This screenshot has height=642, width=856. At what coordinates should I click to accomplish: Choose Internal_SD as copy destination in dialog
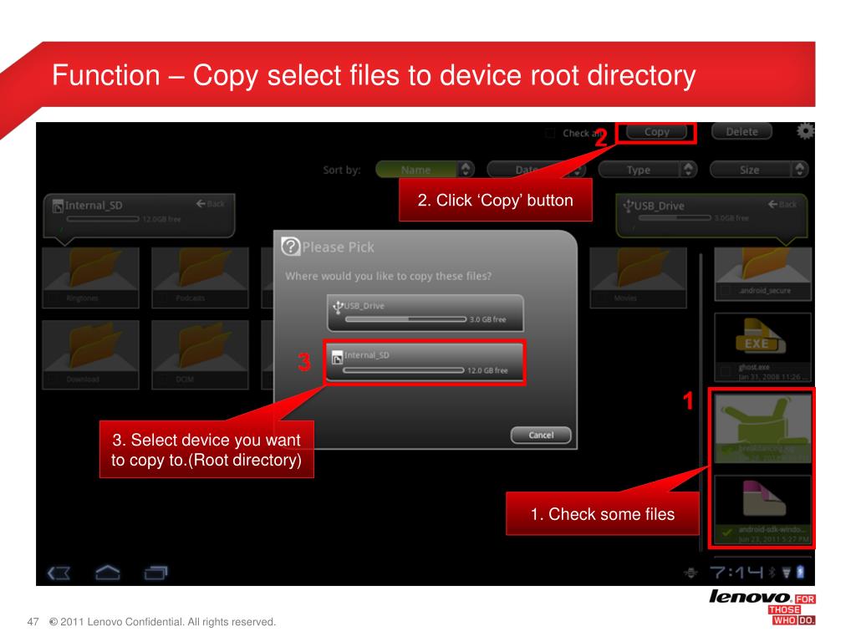click(425, 363)
